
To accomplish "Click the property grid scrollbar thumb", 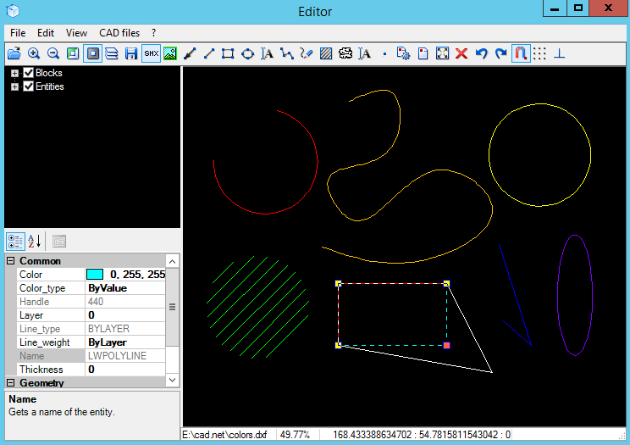I will [173, 308].
